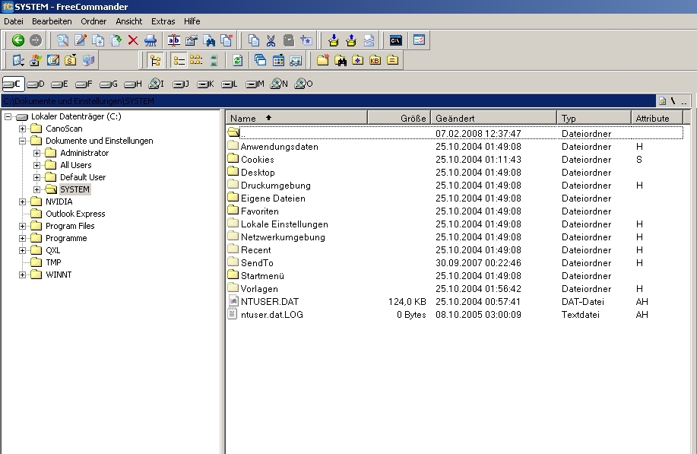This screenshot has width=697, height=454.
Task: Open the Bearbeiten menu
Action: [52, 21]
